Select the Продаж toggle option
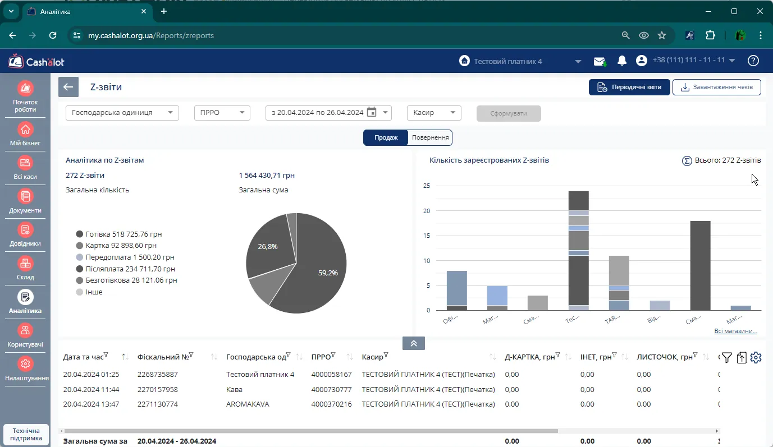773x447 pixels. (386, 137)
